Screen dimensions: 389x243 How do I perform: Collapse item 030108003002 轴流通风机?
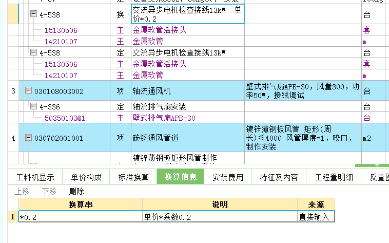click(29, 90)
